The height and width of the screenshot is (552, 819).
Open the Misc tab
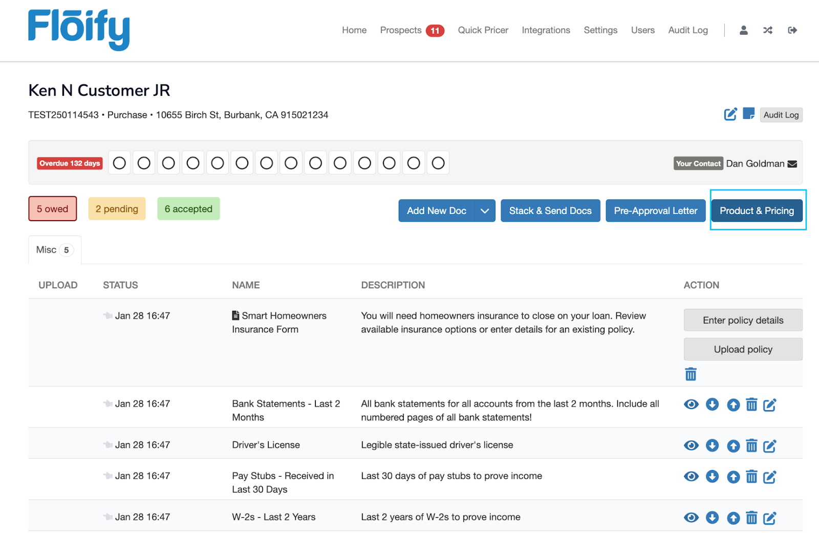(x=54, y=250)
